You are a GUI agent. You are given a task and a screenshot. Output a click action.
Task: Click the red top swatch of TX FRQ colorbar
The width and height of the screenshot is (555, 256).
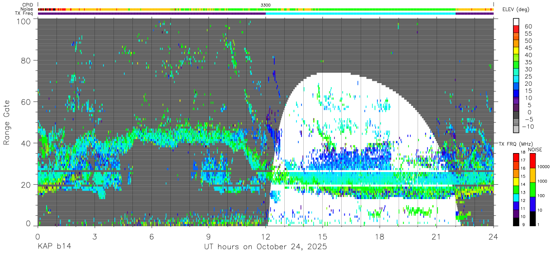515,157
